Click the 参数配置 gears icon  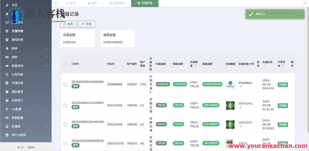pos(7,118)
